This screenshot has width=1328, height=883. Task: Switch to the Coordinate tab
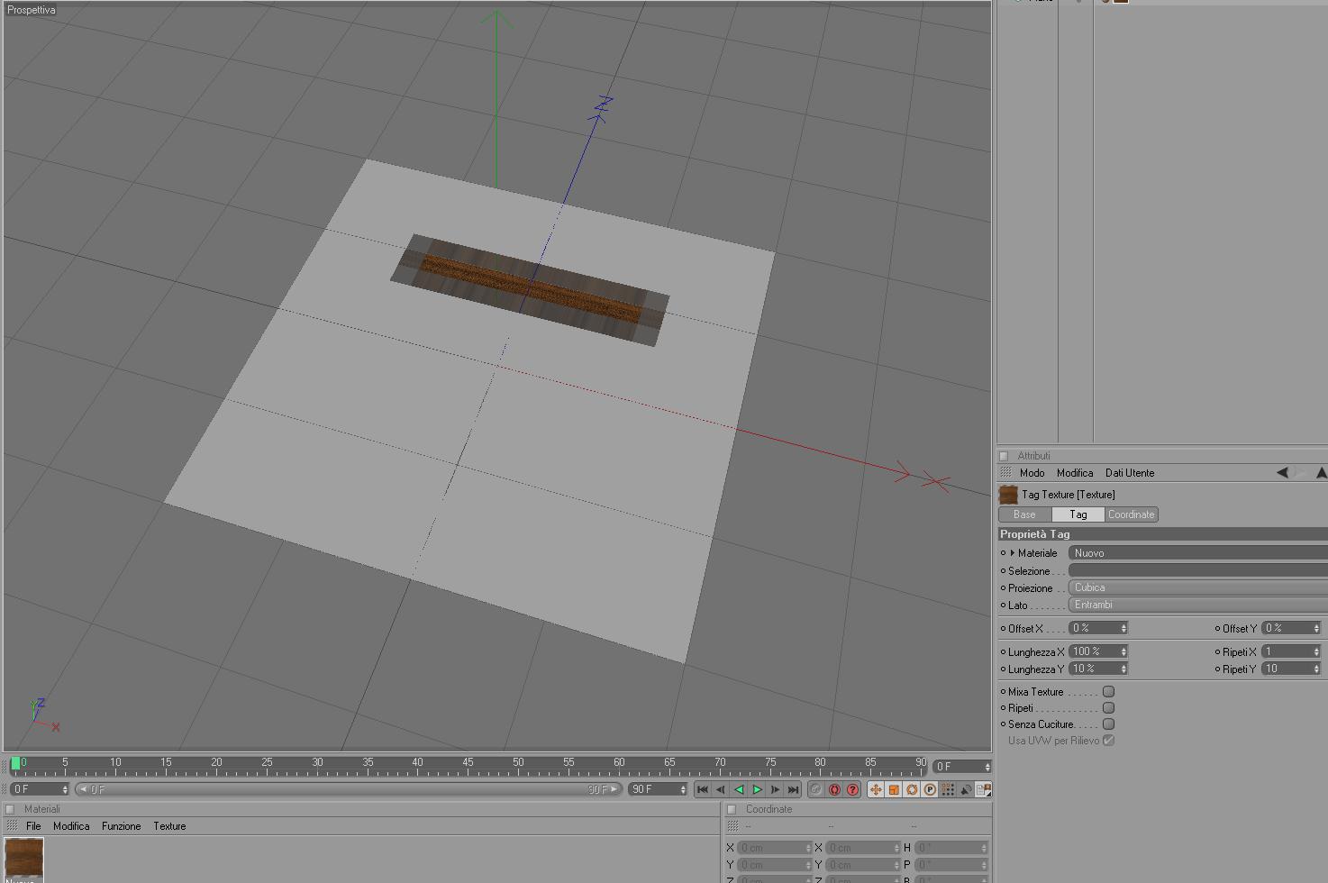click(1132, 514)
